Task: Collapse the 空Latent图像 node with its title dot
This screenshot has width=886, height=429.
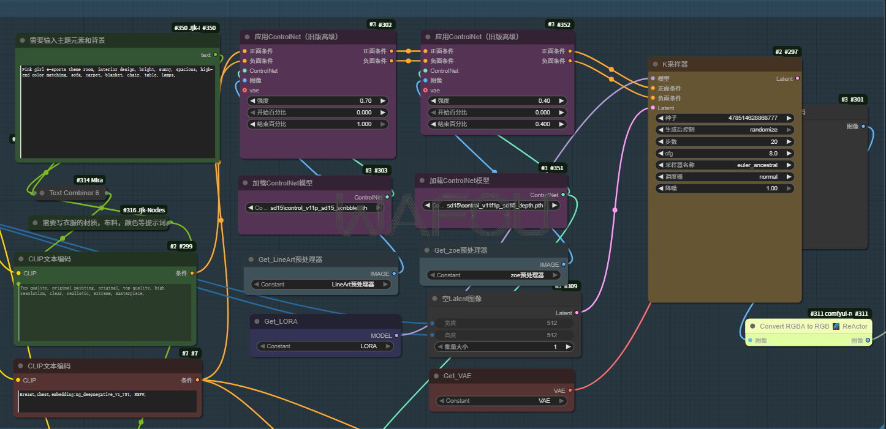Action: click(x=434, y=299)
